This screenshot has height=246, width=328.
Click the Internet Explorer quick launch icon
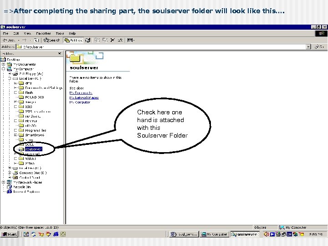pyautogui.click(x=56, y=234)
